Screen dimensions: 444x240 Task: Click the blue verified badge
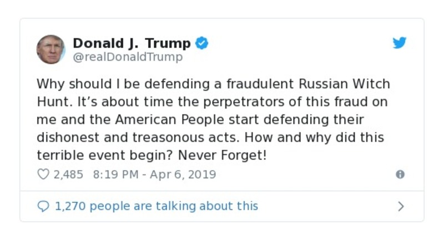(x=203, y=43)
